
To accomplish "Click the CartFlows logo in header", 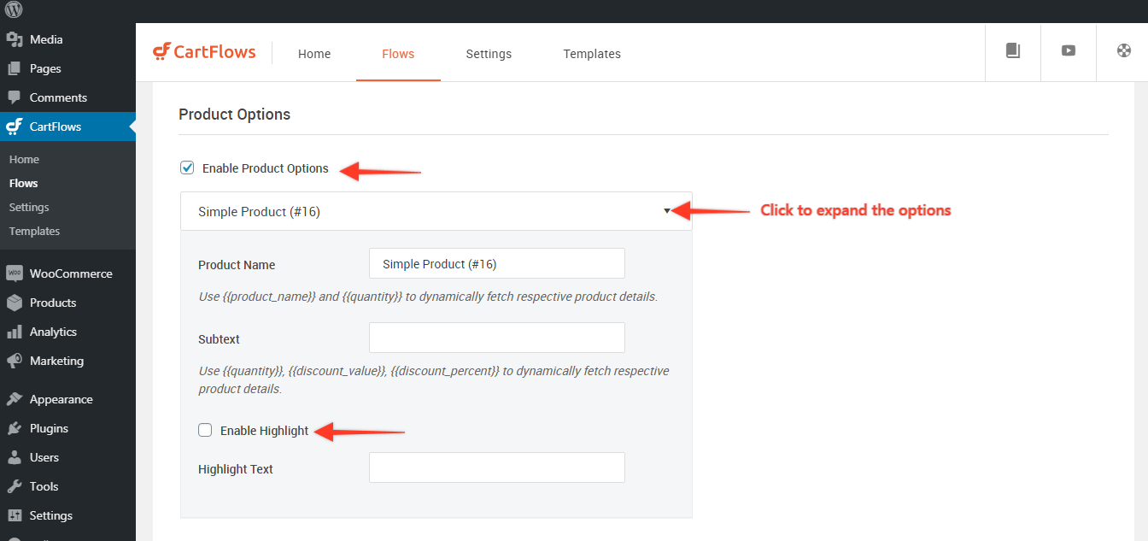I will click(x=204, y=52).
